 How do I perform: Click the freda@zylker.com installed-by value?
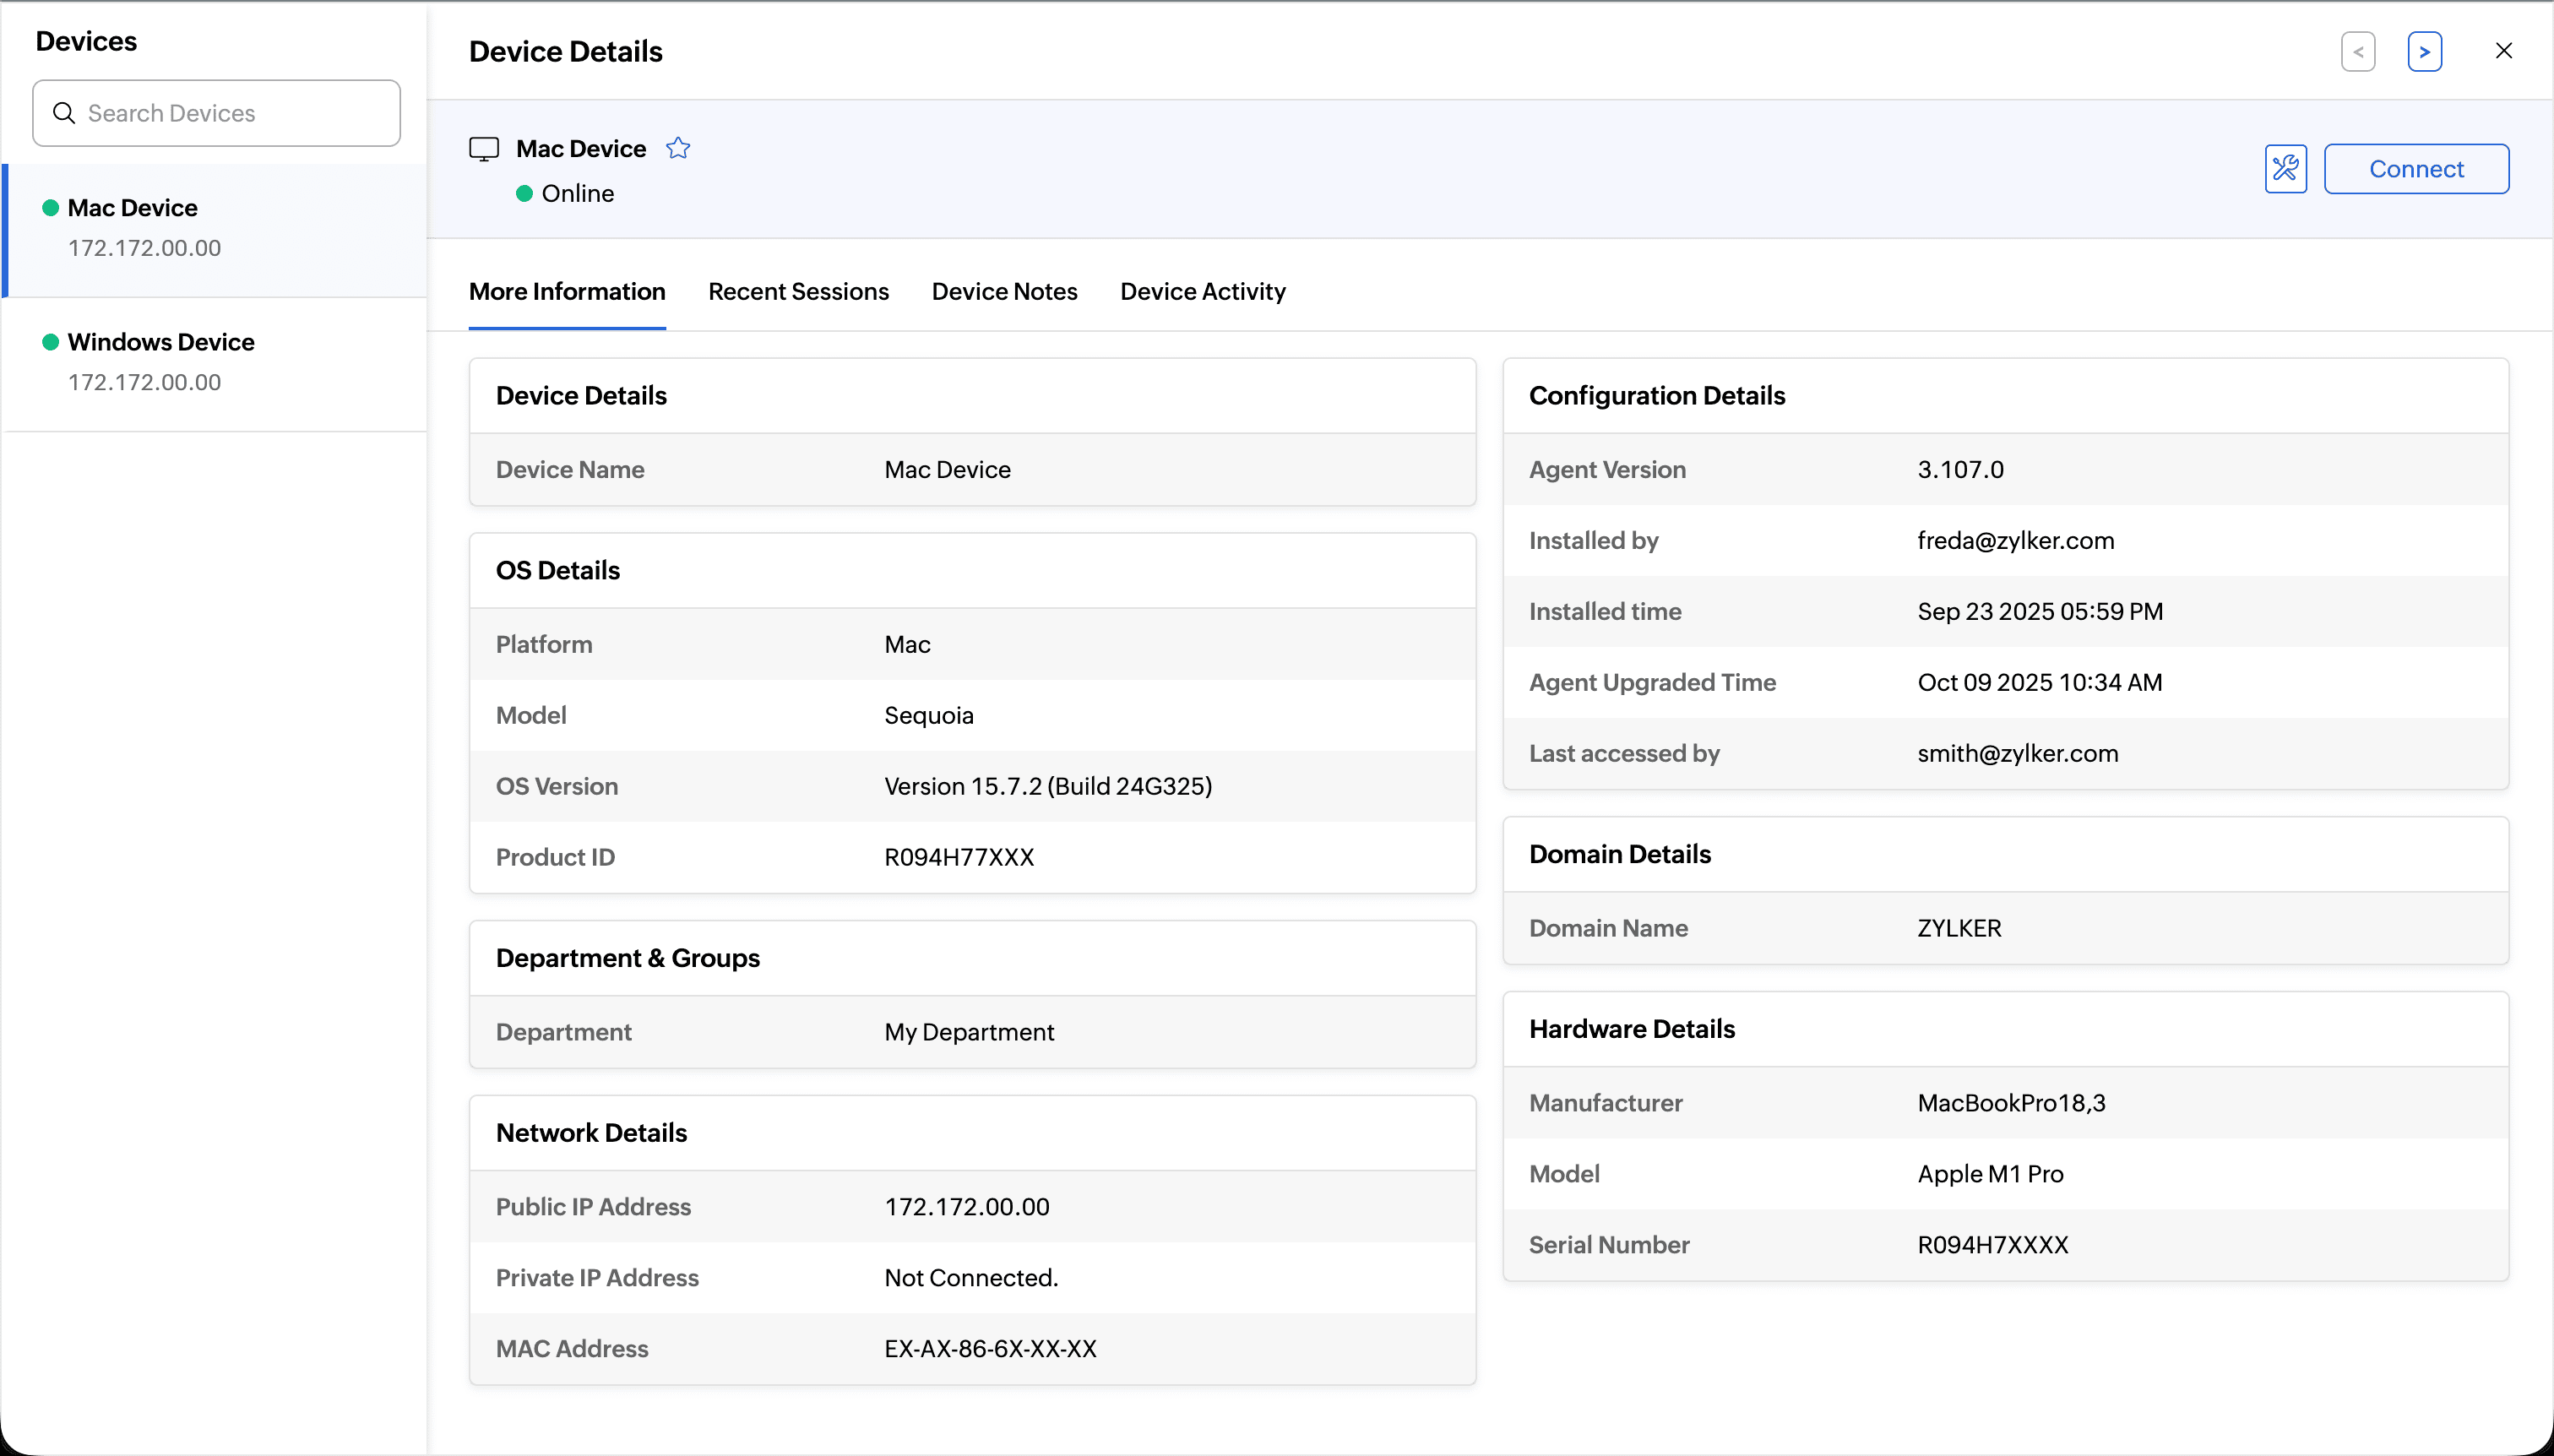[x=2015, y=540]
